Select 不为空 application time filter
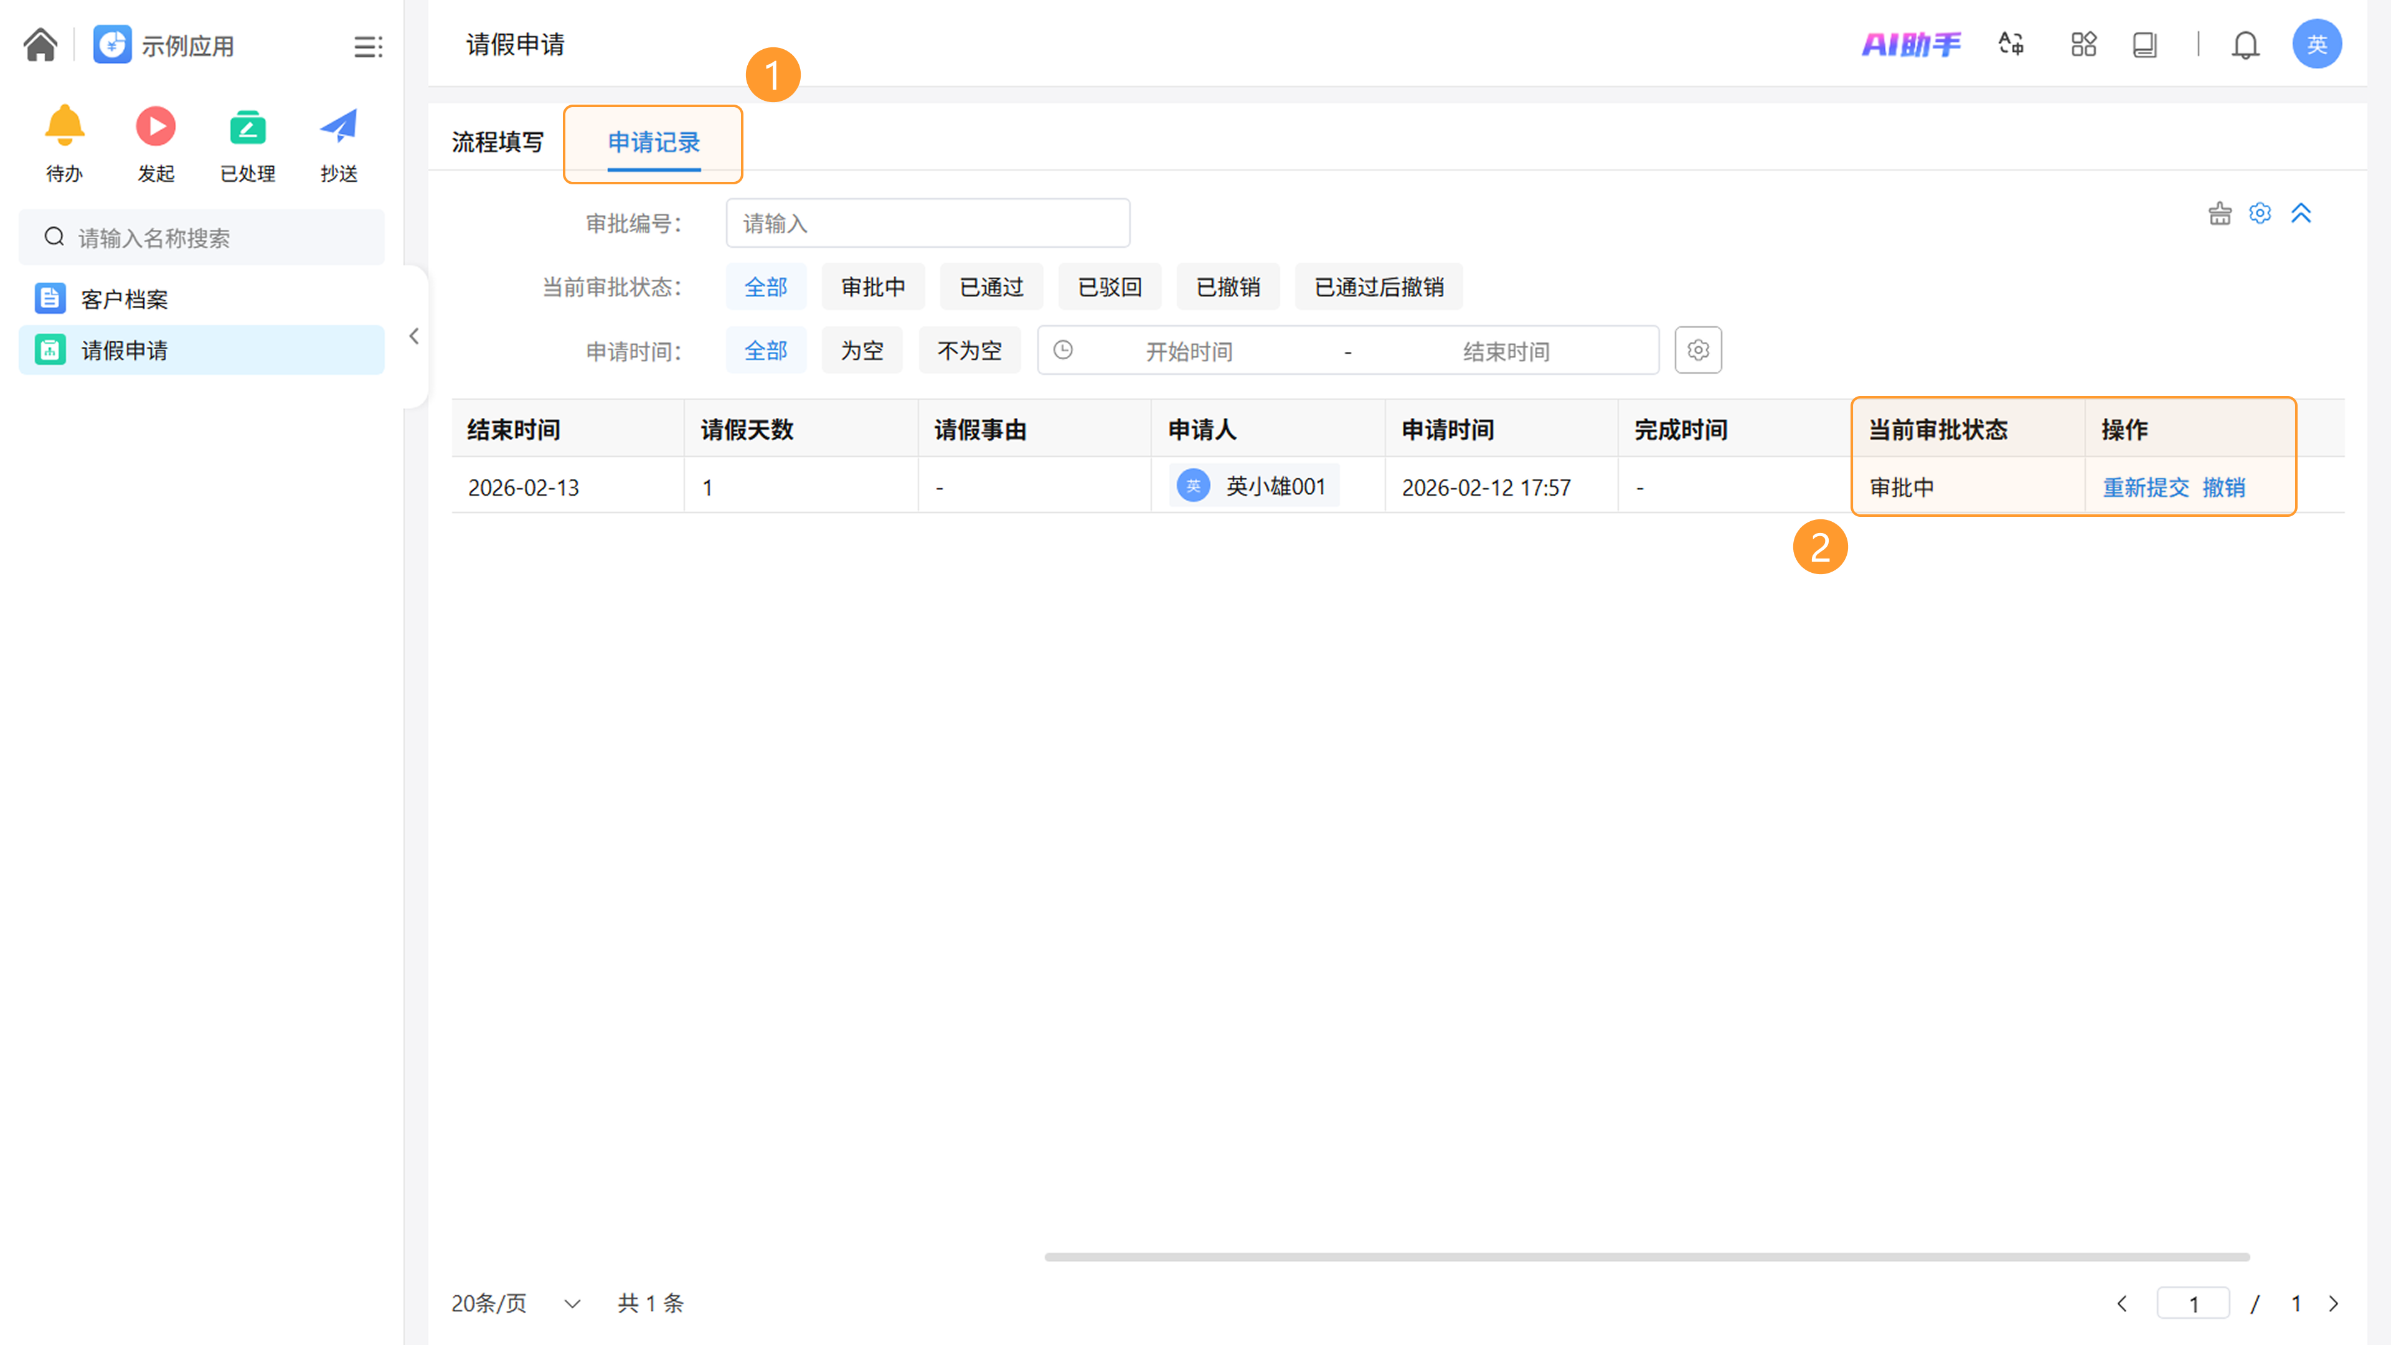This screenshot has width=2391, height=1345. 969,351
